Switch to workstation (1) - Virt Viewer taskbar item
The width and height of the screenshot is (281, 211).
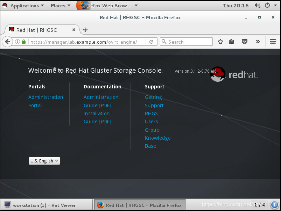click(47, 205)
